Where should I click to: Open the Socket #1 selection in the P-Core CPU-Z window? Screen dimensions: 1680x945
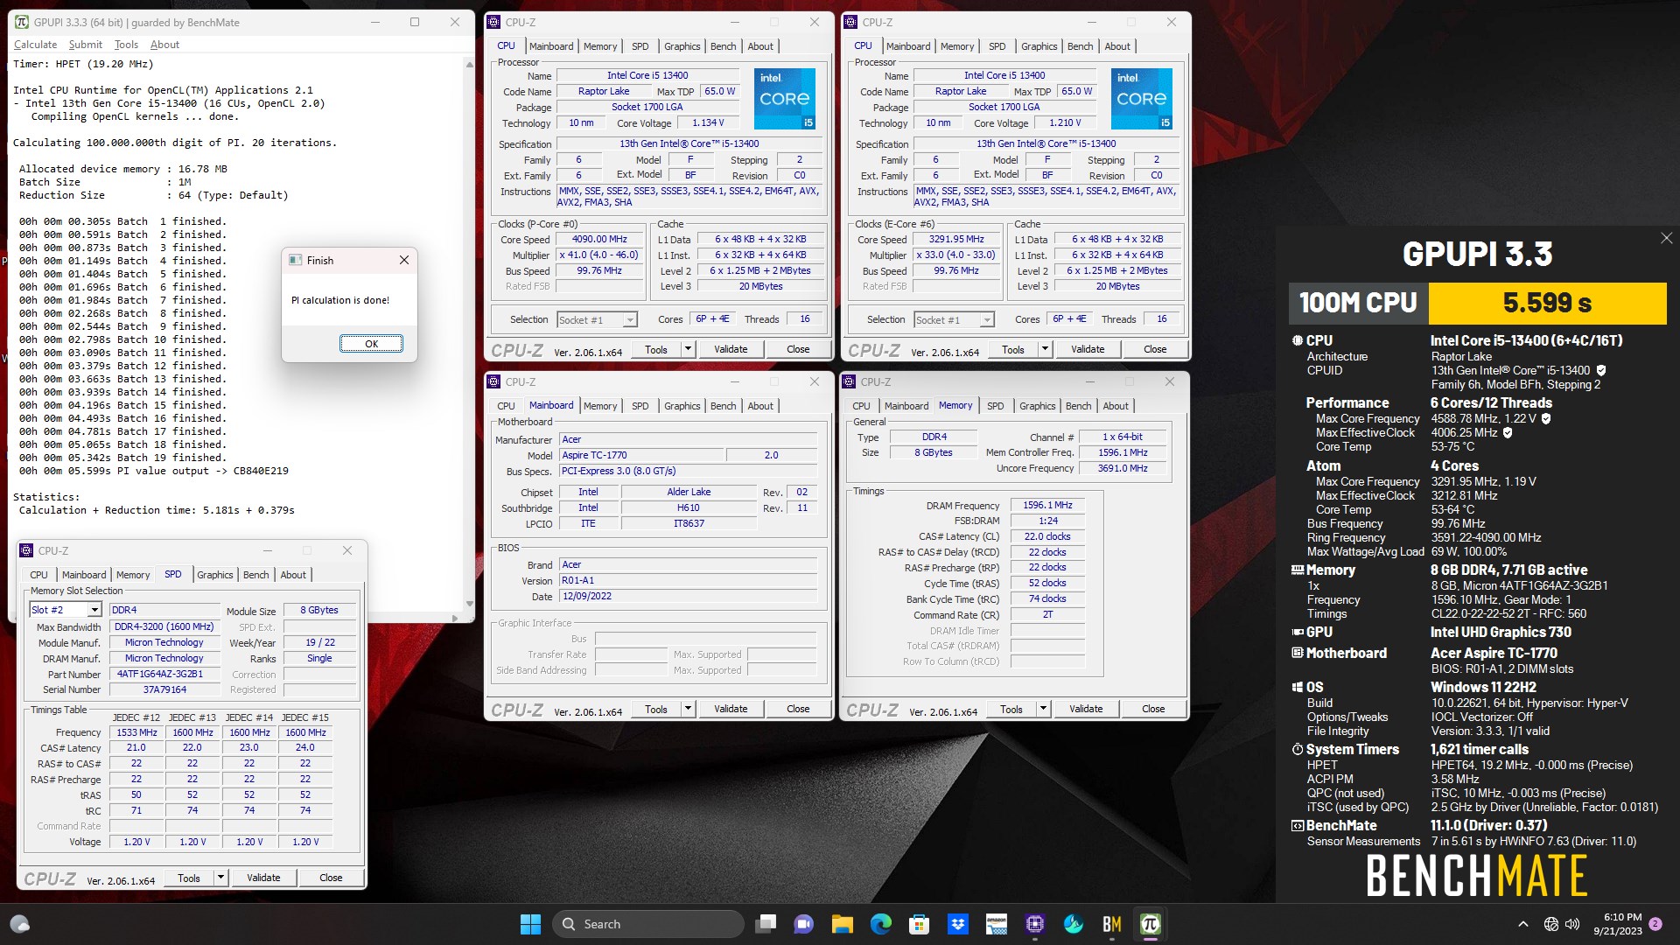click(598, 319)
